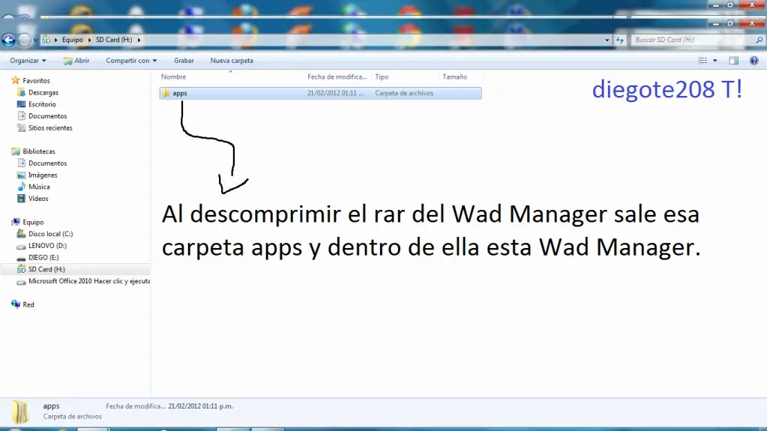Maximize the front Explorer window
Viewport: 767px width, 431px height.
(730, 23)
